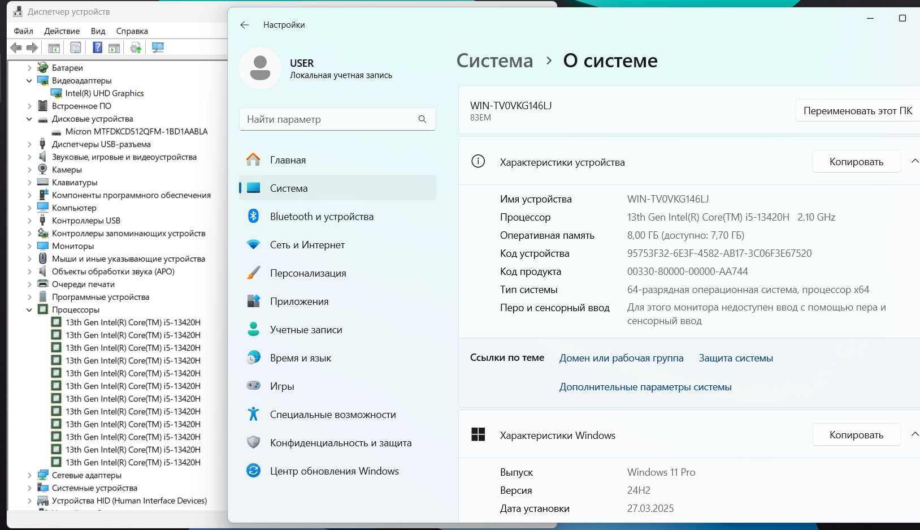920x530 pixels.
Task: Collapse the Процессоры node
Action: [x=29, y=309]
